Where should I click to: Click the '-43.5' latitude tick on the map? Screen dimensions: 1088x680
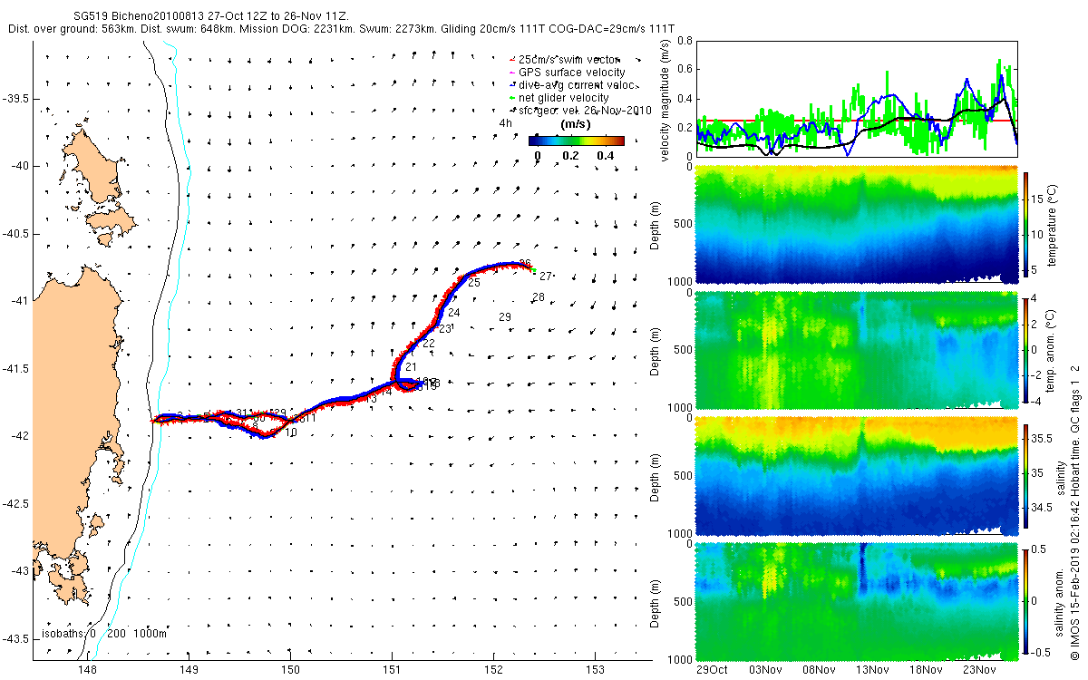click(15, 638)
